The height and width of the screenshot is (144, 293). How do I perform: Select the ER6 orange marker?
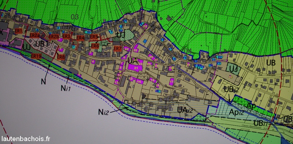point(95,46)
